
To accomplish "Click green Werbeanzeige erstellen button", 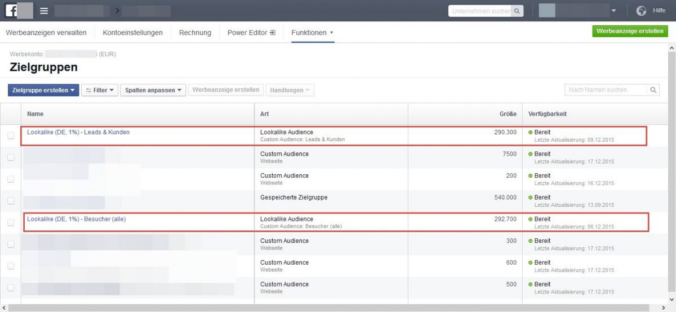I will [x=630, y=31].
